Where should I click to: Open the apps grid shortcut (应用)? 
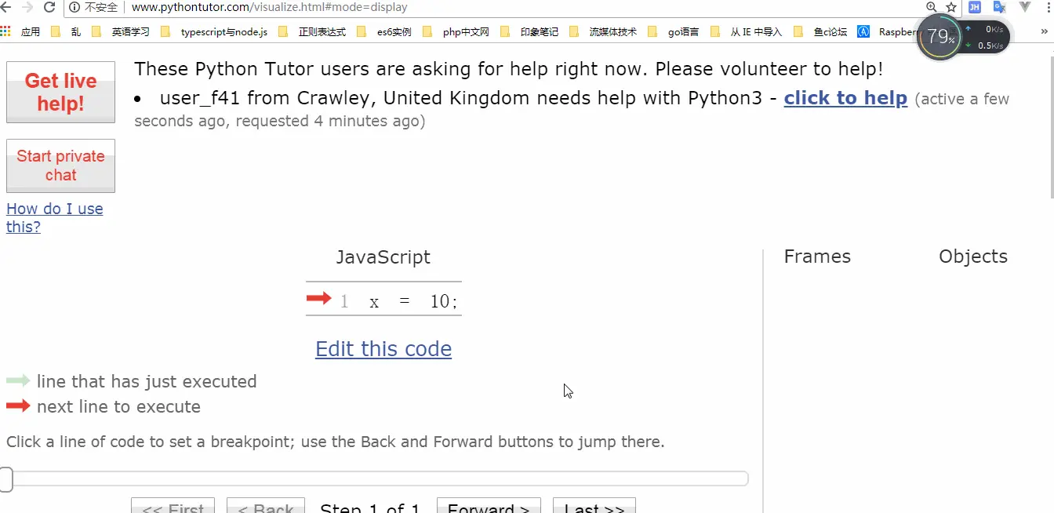pos(21,32)
